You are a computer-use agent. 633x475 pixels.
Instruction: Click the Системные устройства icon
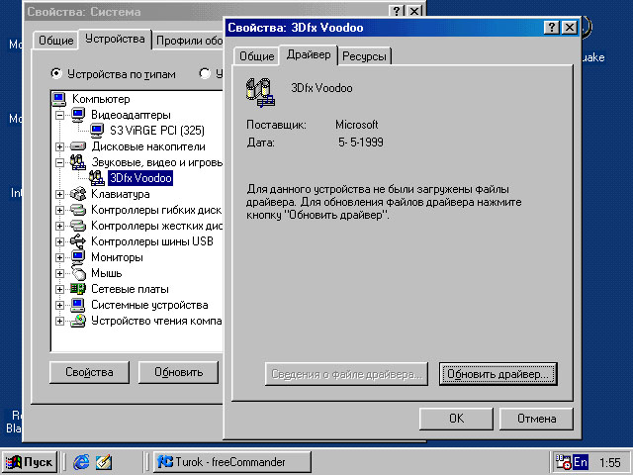tap(78, 305)
